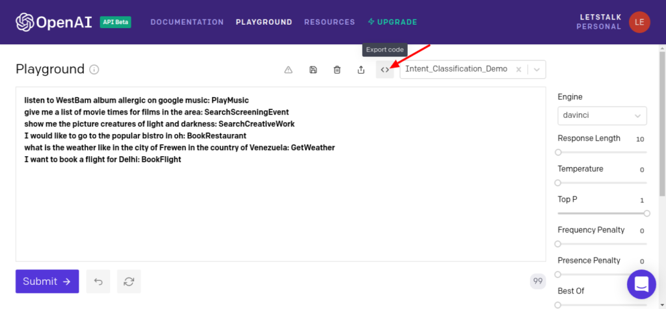The image size is (666, 309).
Task: Click the 99 token count badge
Action: pos(538,281)
